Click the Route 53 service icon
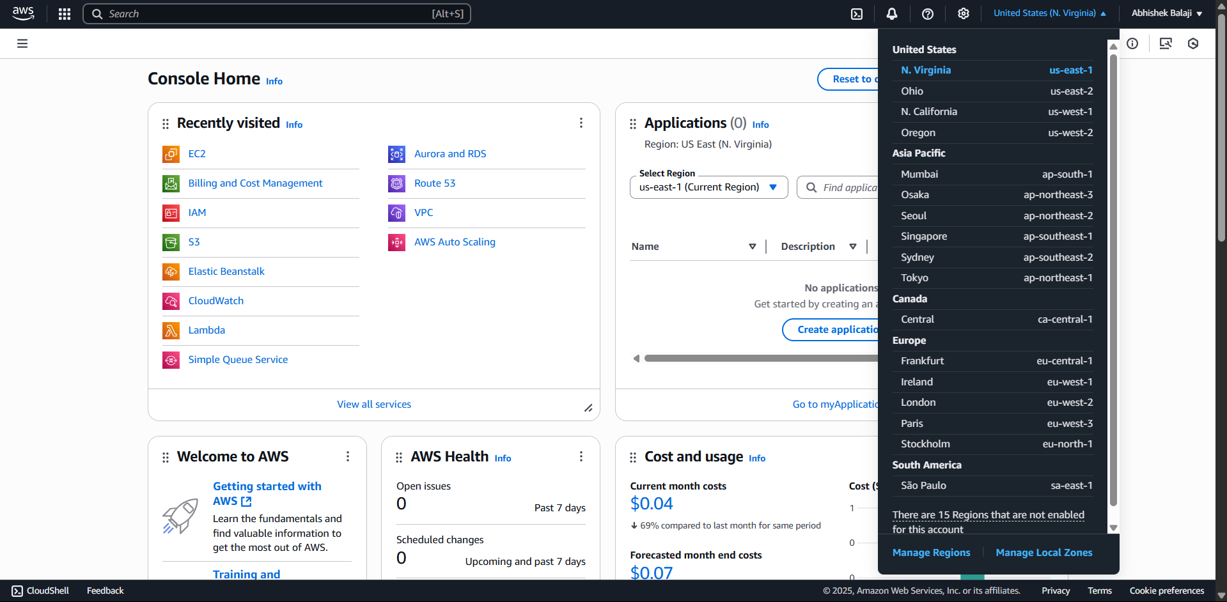 pos(396,183)
